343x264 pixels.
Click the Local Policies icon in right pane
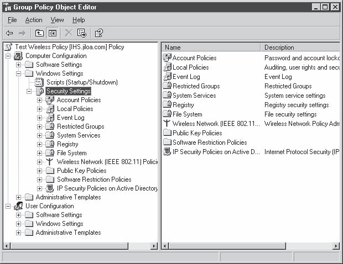pyautogui.click(x=168, y=67)
